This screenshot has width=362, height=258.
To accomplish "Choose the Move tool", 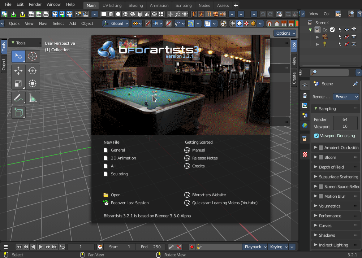I will click(18, 71).
